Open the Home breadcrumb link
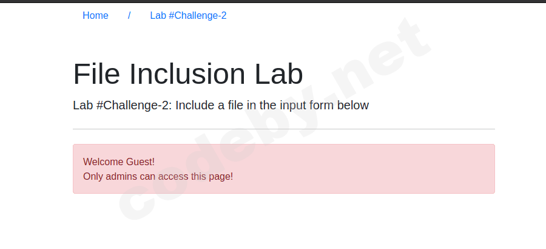 pos(95,16)
